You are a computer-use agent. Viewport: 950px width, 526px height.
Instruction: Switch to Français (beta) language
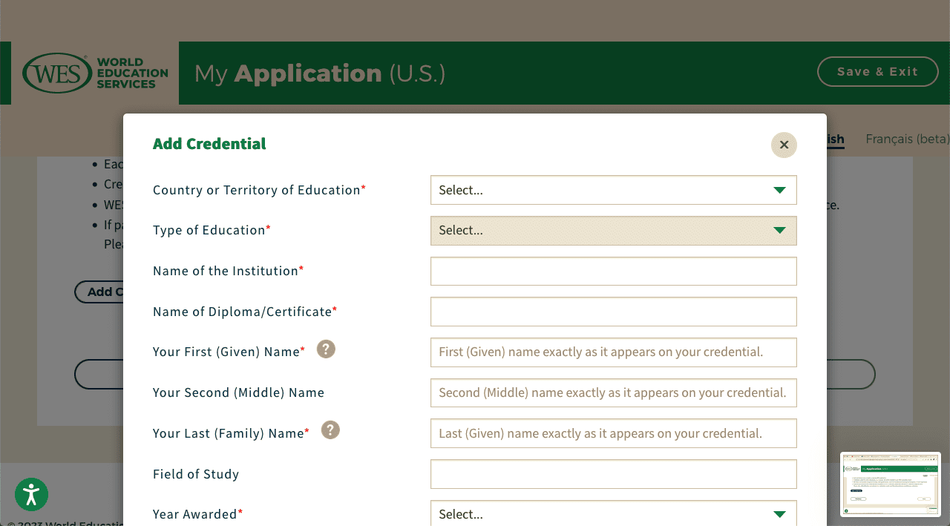coord(907,139)
